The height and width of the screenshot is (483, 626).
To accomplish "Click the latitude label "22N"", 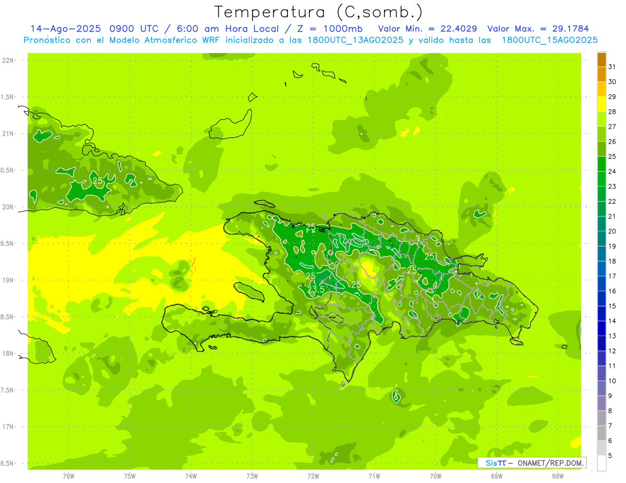I will [9, 60].
